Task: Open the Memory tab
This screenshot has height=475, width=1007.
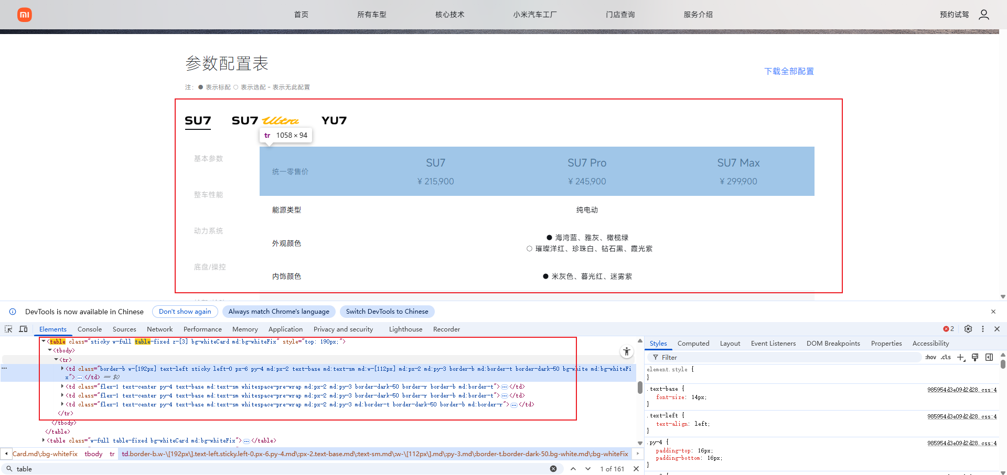Action: pyautogui.click(x=245, y=329)
